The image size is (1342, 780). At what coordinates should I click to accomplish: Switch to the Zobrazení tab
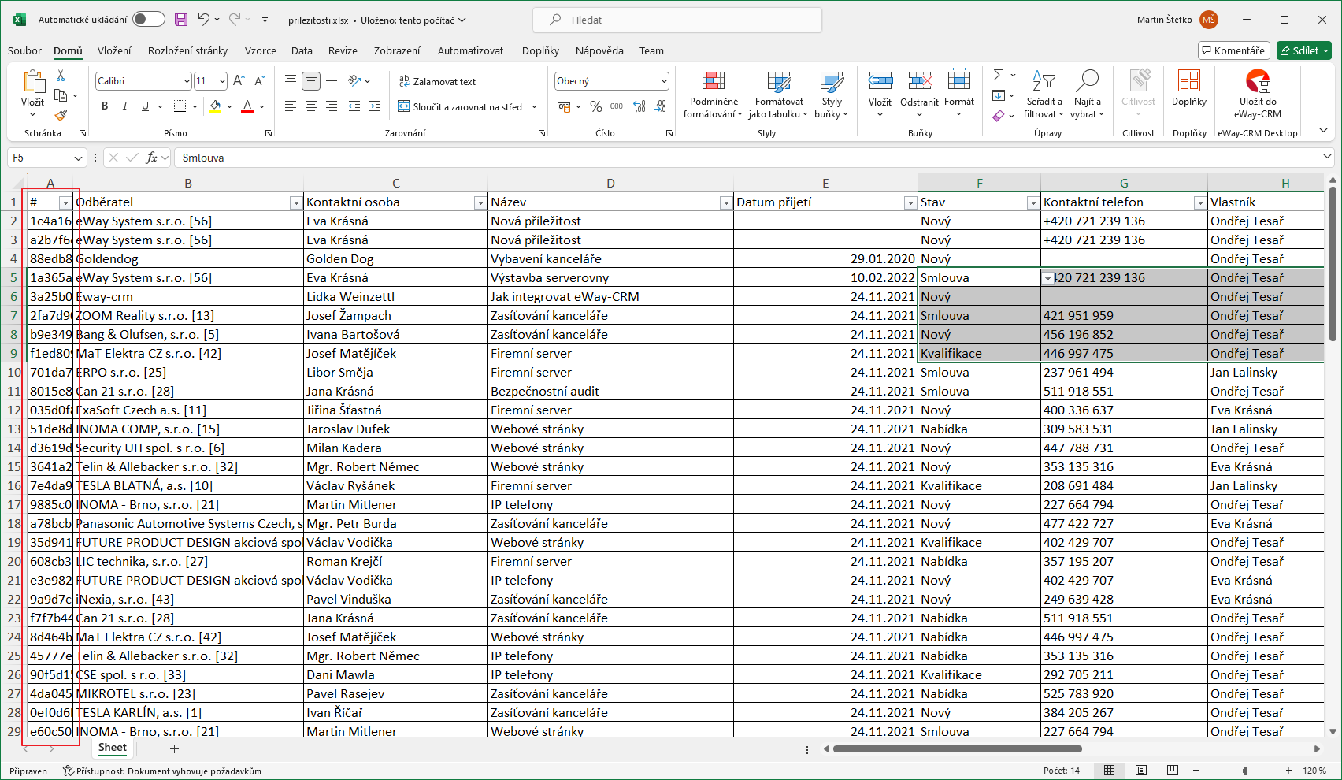(x=397, y=50)
